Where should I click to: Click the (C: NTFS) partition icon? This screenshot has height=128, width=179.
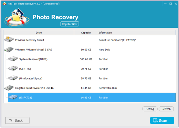(x=13, y=68)
